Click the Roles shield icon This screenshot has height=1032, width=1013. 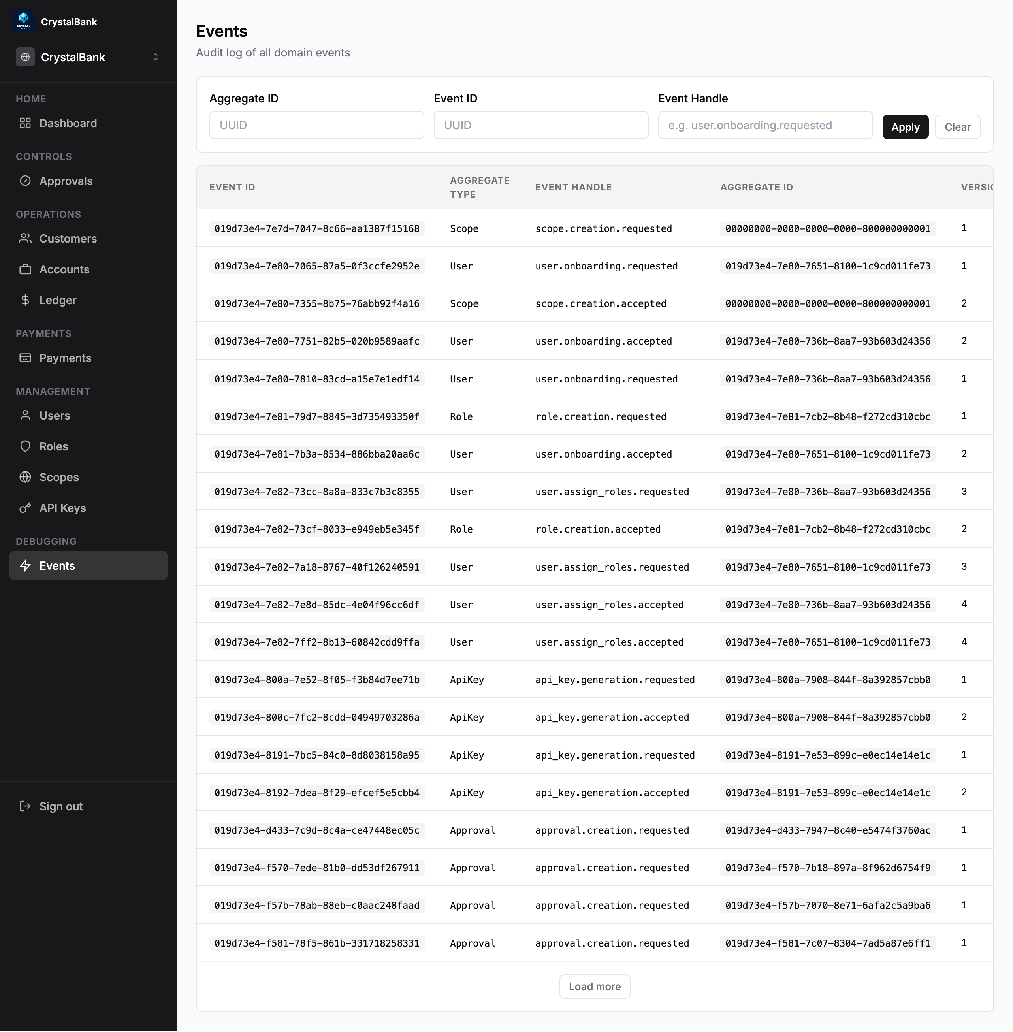[x=25, y=446]
